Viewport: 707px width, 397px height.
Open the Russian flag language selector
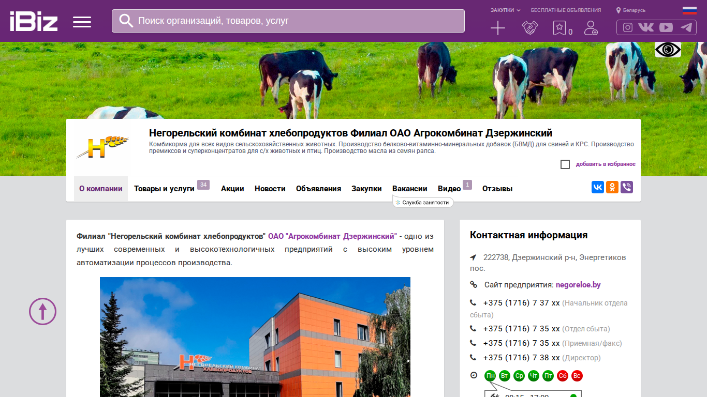689,10
